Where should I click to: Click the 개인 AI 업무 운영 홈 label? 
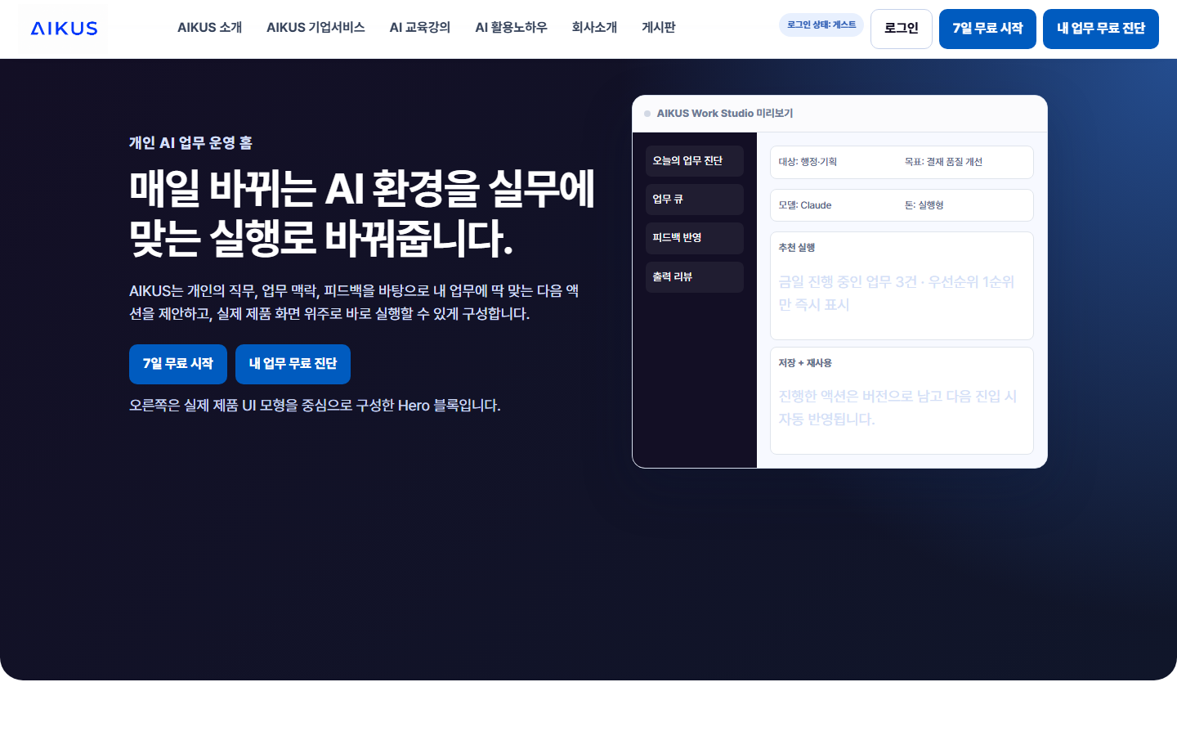(x=190, y=143)
